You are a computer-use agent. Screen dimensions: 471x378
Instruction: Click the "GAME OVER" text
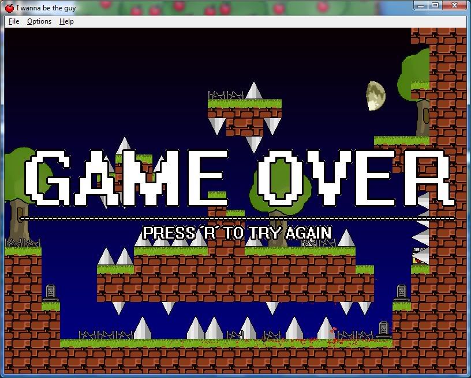pyautogui.click(x=239, y=178)
